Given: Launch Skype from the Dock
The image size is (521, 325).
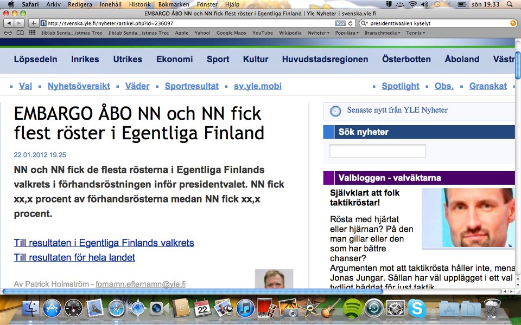Looking at the screenshot, I should (417, 308).
